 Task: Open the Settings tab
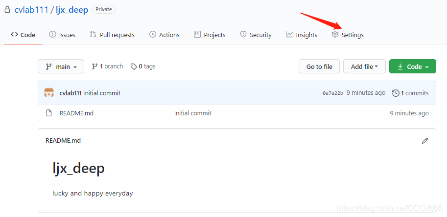348,35
